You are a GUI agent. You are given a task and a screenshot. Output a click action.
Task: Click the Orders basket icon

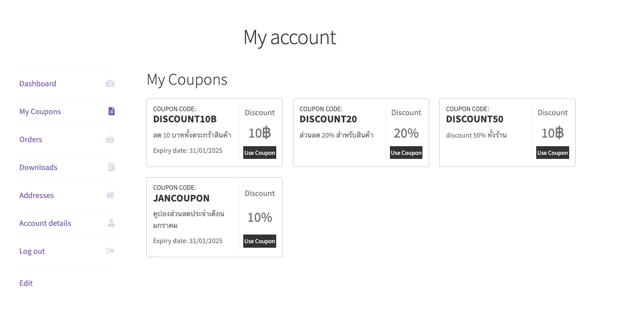pyautogui.click(x=110, y=140)
